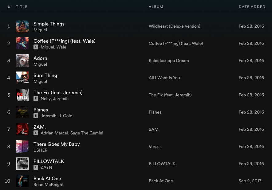The width and height of the screenshot is (272, 190).
Task: Sort by the DATE ADDED column header
Action: (x=252, y=7)
